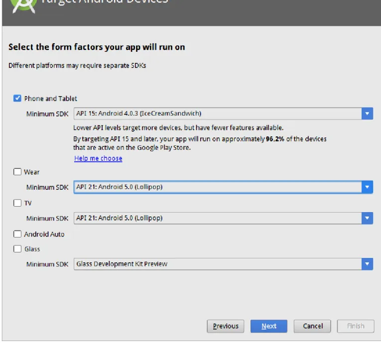The height and width of the screenshot is (347, 381).
Task: Open Phone and Tablet Minimum SDK dropdown arrow
Action: [367, 114]
